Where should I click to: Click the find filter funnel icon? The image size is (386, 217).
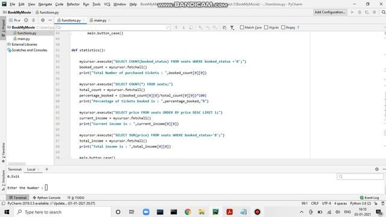coord(232,28)
